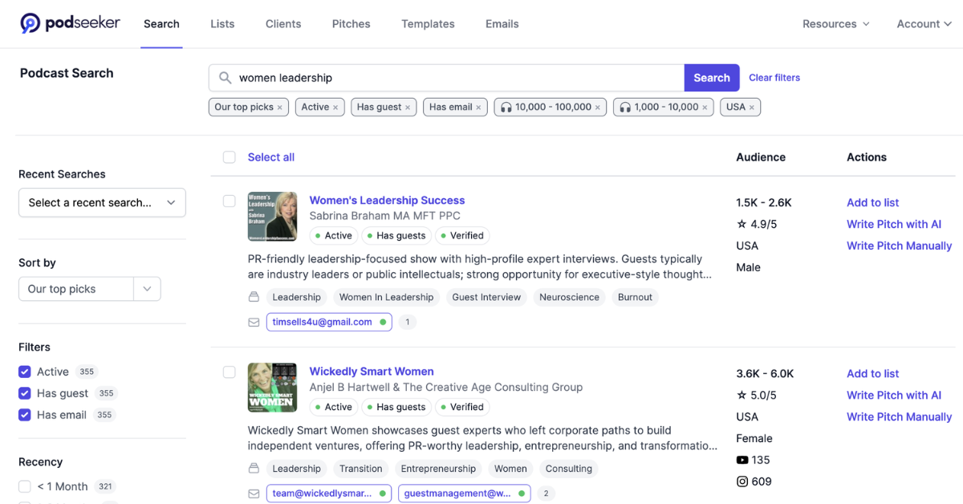Click the Neuroscience tag
This screenshot has height=504, width=963.
[569, 297]
